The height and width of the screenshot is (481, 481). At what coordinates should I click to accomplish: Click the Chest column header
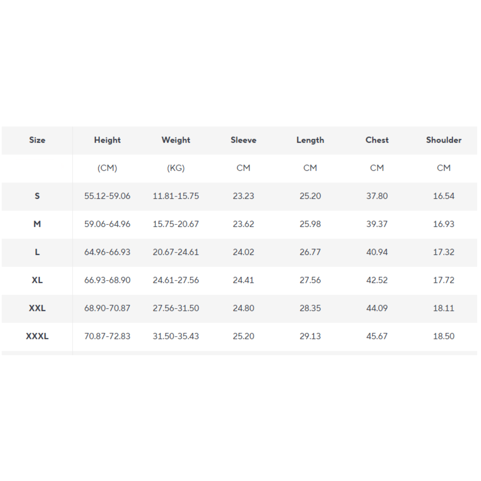[x=377, y=140]
